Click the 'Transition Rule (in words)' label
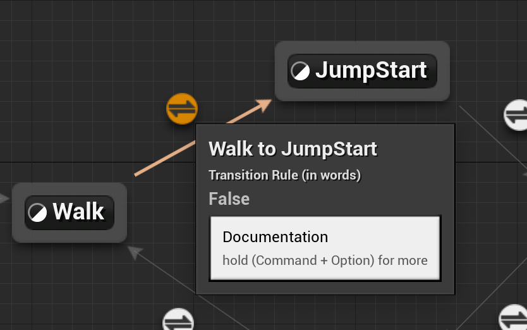This screenshot has height=330, width=527. [285, 175]
